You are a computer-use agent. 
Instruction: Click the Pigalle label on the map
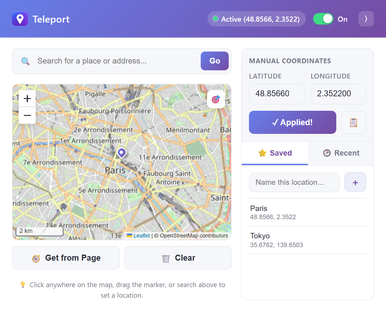(95, 94)
